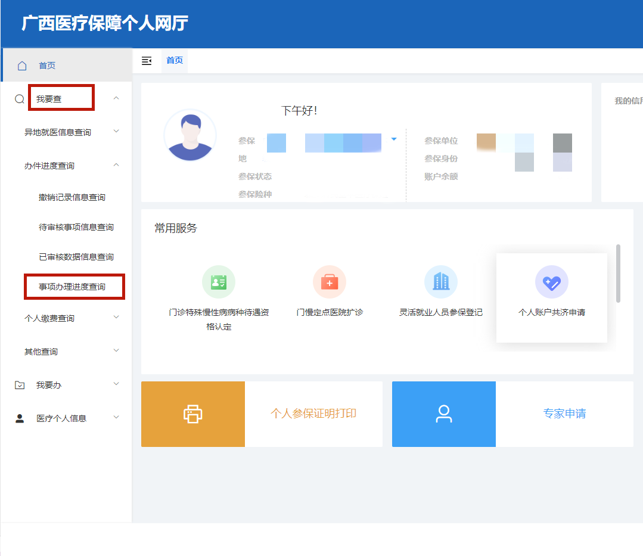Collapse the 我要查 menu section
This screenshot has height=556, width=643.
click(116, 98)
